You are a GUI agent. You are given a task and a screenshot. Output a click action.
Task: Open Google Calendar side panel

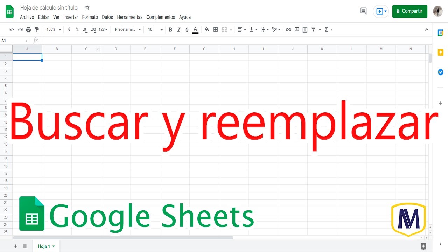[x=441, y=33]
